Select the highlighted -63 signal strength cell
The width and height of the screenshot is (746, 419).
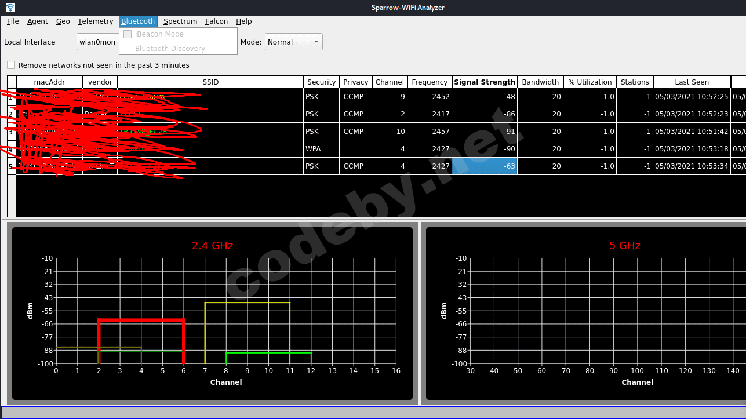[484, 166]
